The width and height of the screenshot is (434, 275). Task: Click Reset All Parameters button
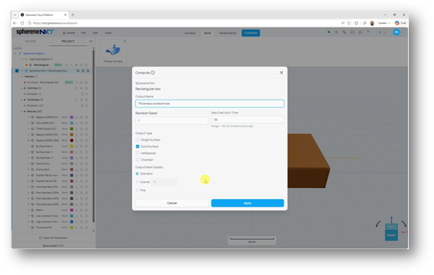[53, 238]
